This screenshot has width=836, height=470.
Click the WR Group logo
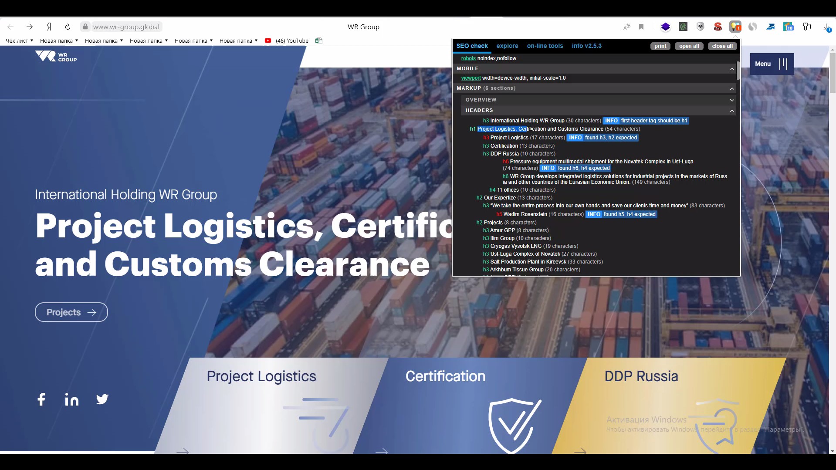point(56,56)
